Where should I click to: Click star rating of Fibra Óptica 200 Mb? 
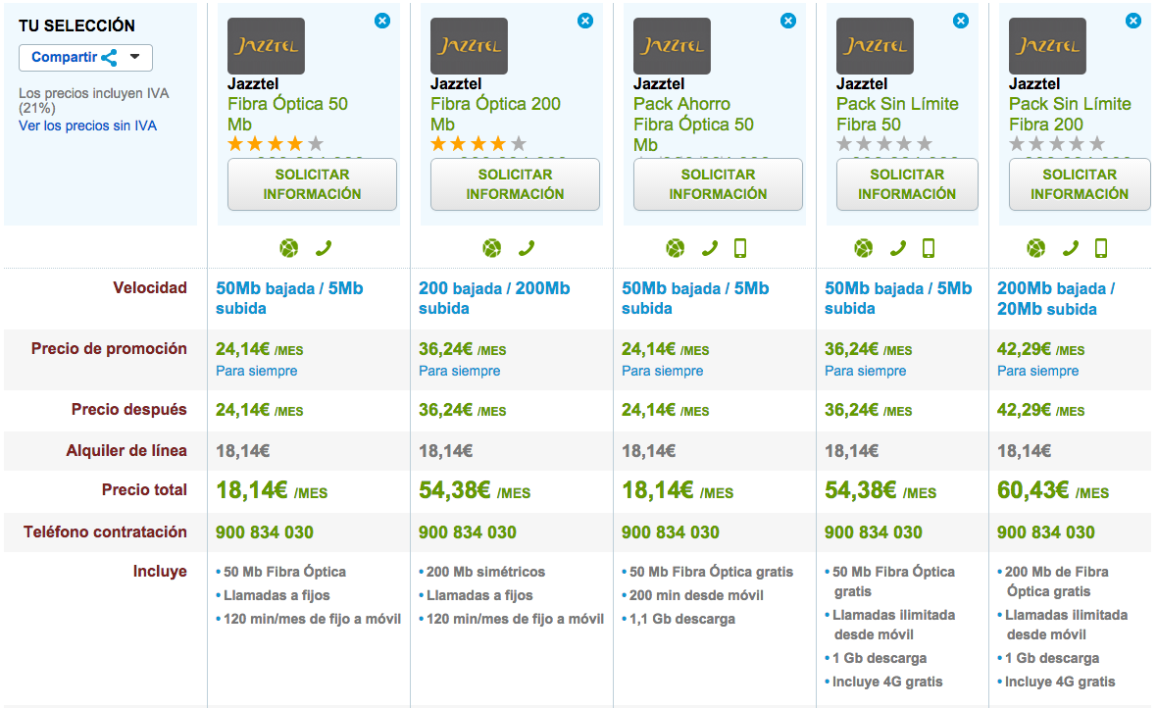478,144
